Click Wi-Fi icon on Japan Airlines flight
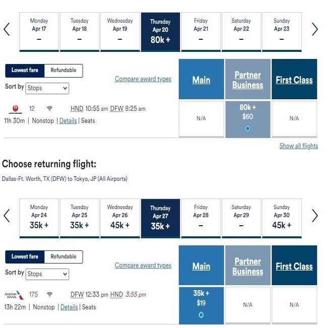 (49, 108)
